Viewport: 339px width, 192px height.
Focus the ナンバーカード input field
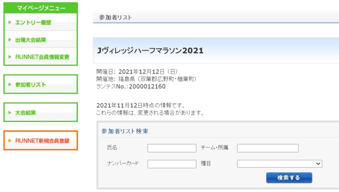pyautogui.click(x=172, y=164)
